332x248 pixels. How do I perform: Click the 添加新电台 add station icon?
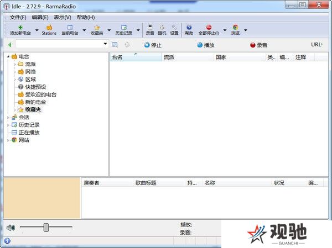tap(20, 28)
